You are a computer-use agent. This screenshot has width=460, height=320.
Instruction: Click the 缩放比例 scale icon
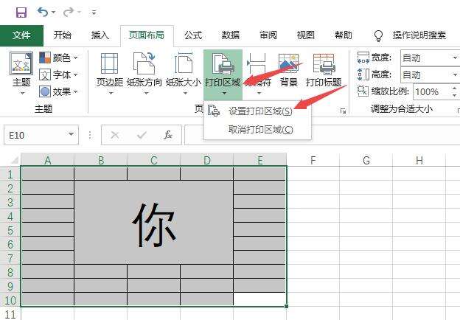[363, 91]
